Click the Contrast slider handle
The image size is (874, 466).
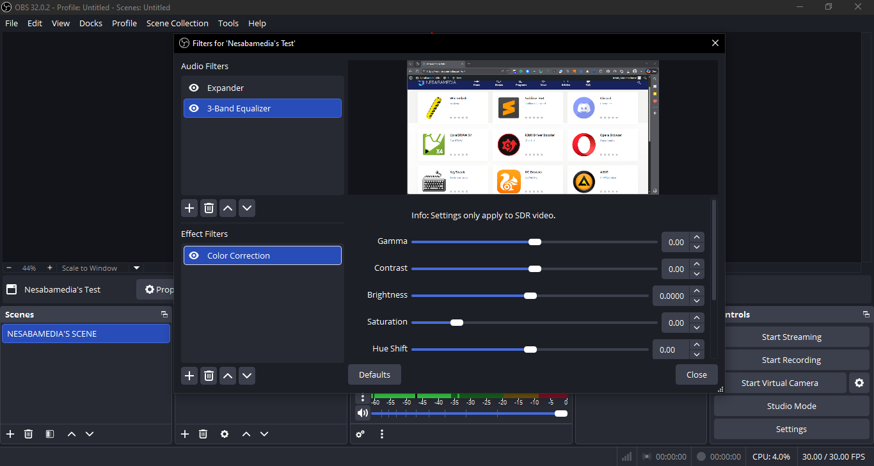[535, 269]
